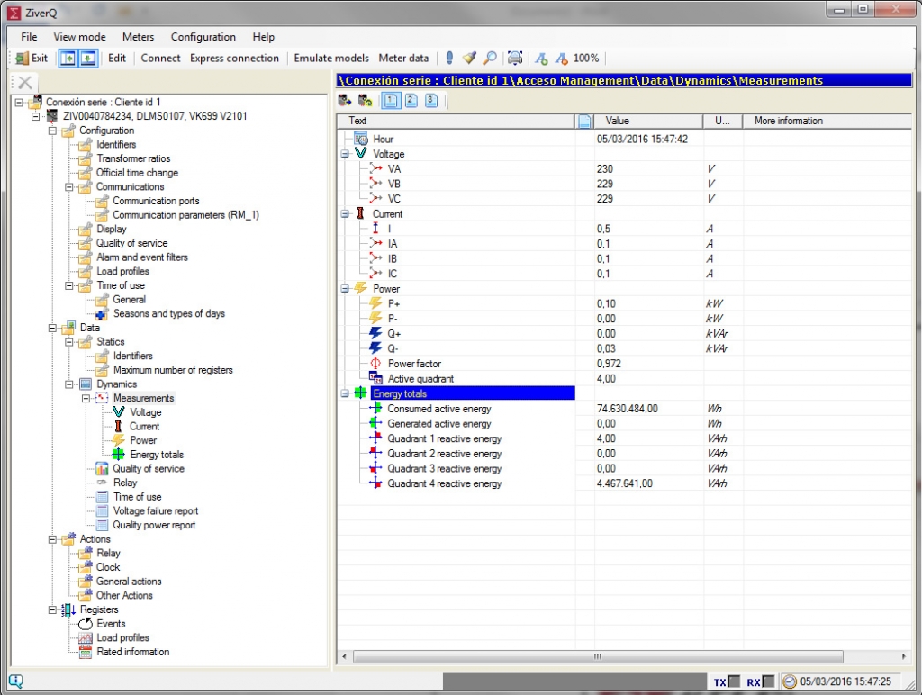This screenshot has width=922, height=695.
Task: Click the print preview toolbar icon
Action: (515, 58)
